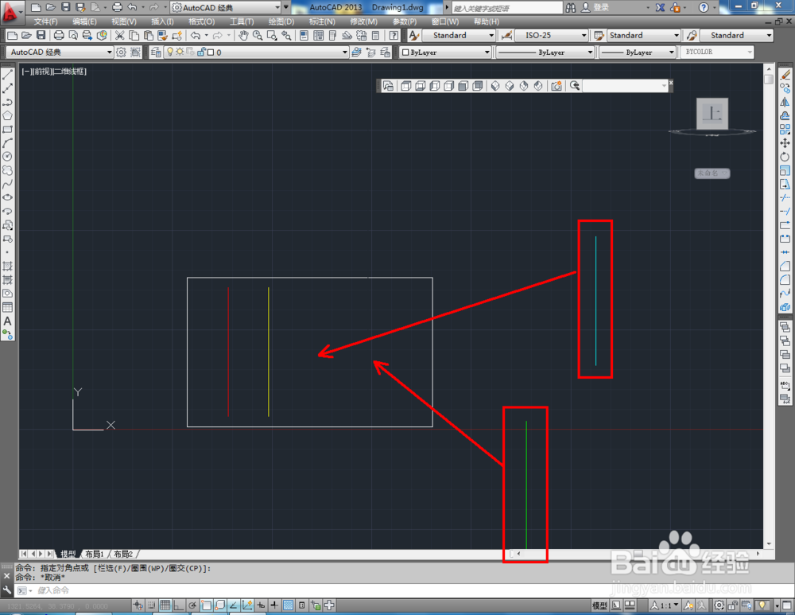The height and width of the screenshot is (615, 795).
Task: Toggle Object Snap in status bar
Action: point(206,605)
